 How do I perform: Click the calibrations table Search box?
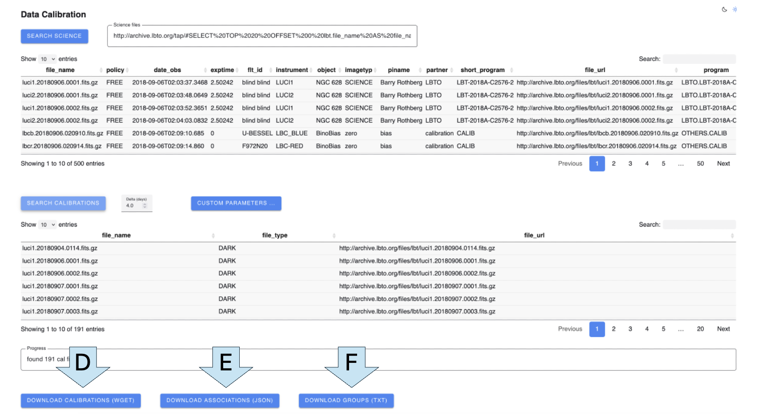[699, 225]
